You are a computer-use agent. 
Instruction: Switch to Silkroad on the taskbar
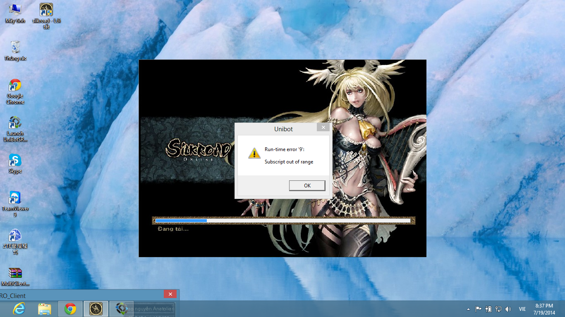pos(96,309)
